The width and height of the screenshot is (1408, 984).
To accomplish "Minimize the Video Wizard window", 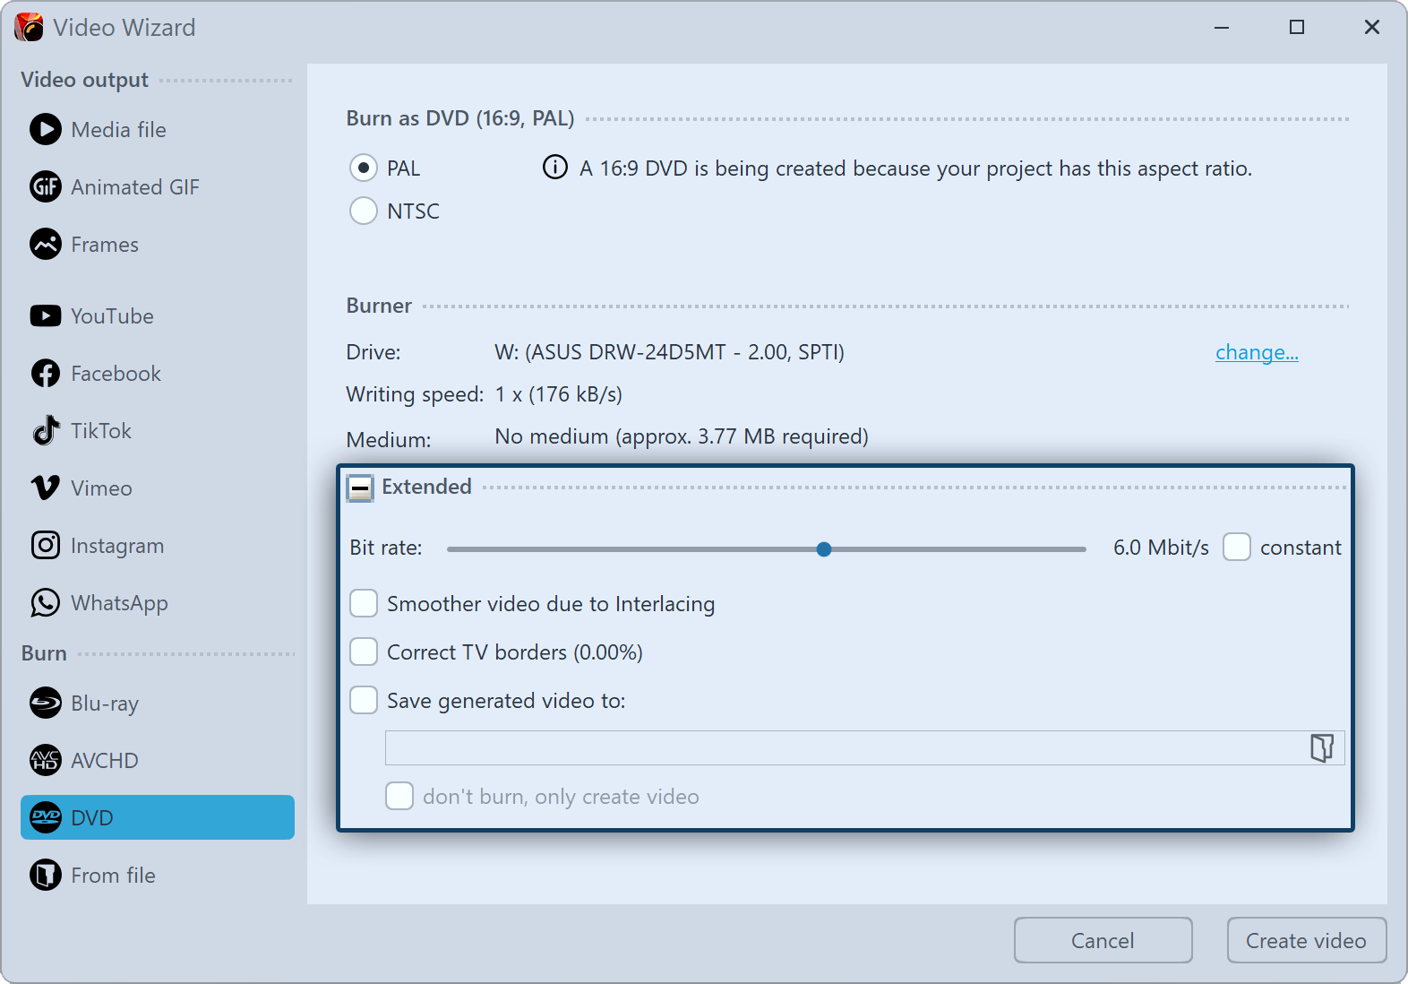I will click(x=1221, y=27).
